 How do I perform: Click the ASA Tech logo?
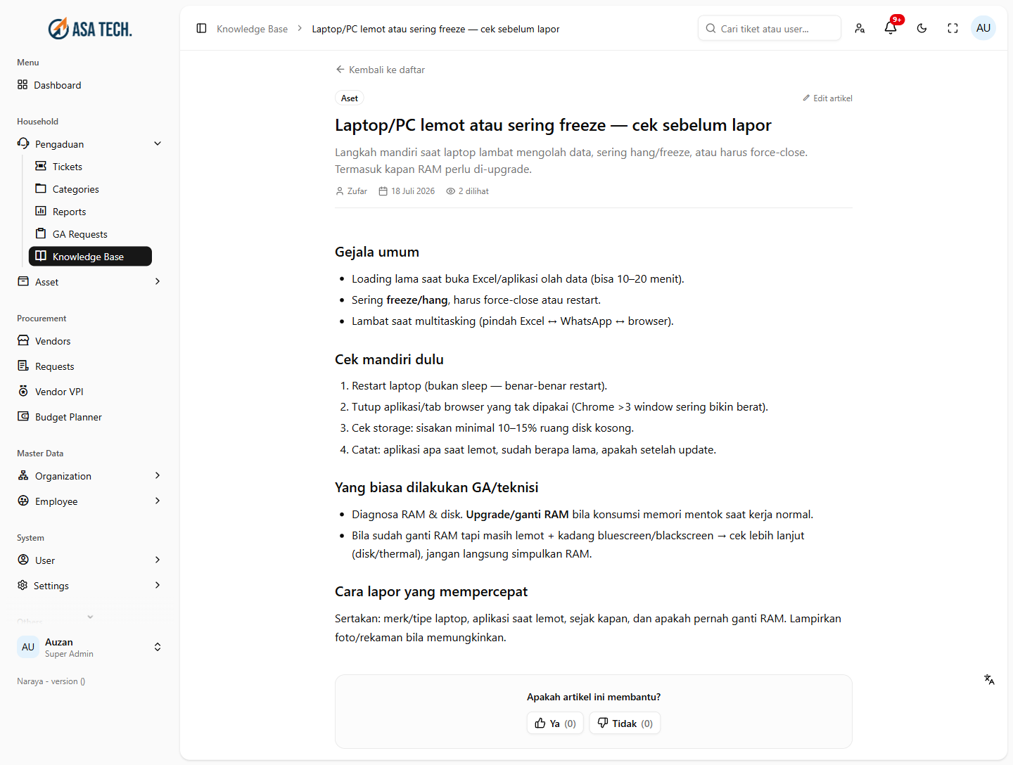(x=90, y=29)
